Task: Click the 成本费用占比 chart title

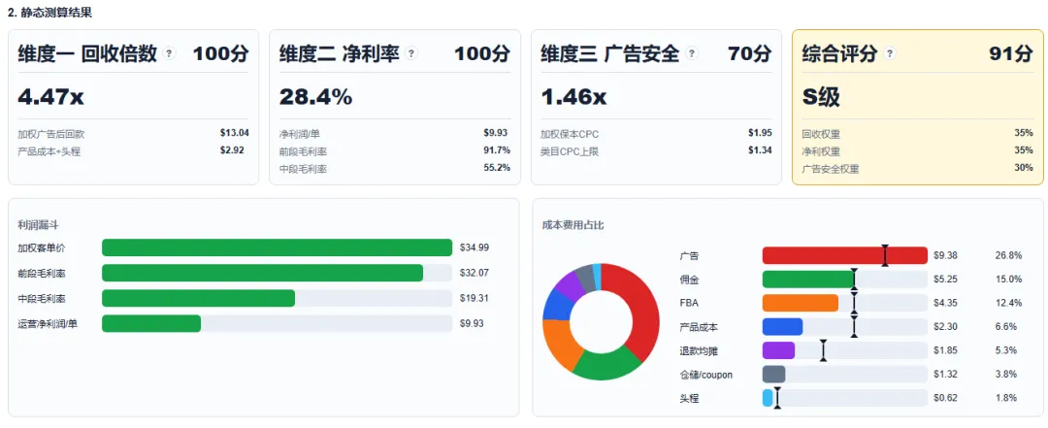Action: click(573, 225)
